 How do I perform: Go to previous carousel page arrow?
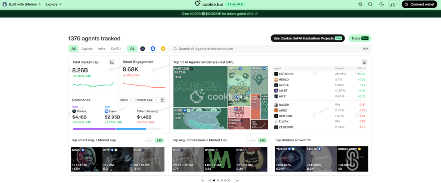(203, 180)
